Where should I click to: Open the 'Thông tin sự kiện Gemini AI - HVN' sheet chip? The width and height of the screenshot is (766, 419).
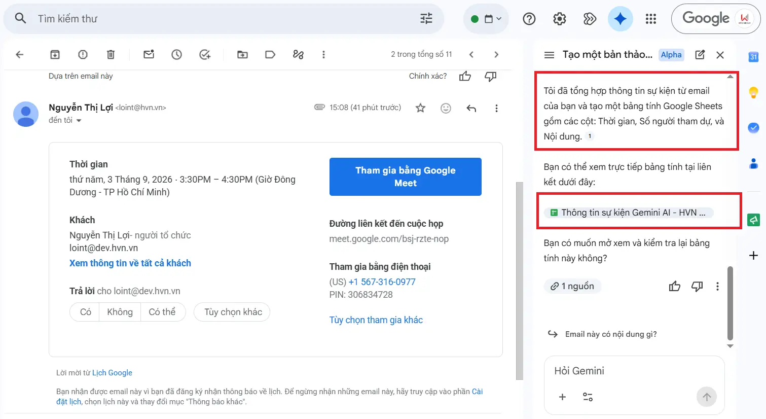coord(629,213)
